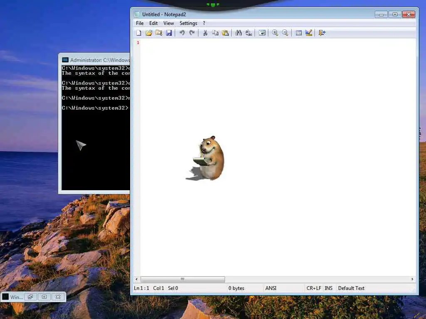Zoom in with the magnifier plus icon
The height and width of the screenshot is (319, 426).
[x=275, y=33]
